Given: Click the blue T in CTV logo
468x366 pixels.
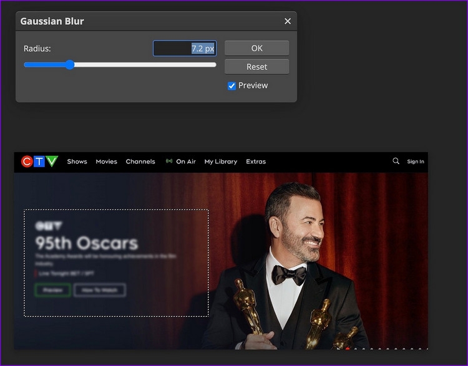Looking at the screenshot, I should tap(39, 161).
